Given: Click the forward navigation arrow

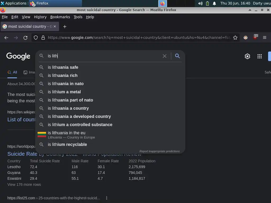Looking at the screenshot, I should click(16, 38).
